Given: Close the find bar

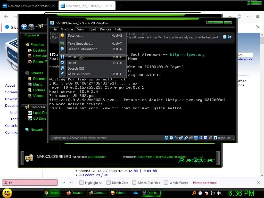Looking at the screenshot, I should [259, 183].
